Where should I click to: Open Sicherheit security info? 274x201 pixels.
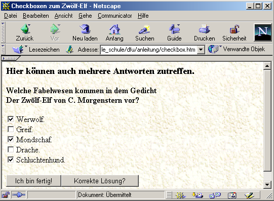(234, 32)
